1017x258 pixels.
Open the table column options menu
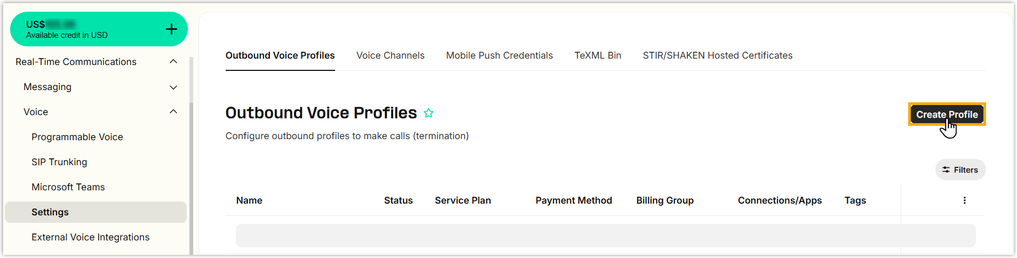point(964,200)
